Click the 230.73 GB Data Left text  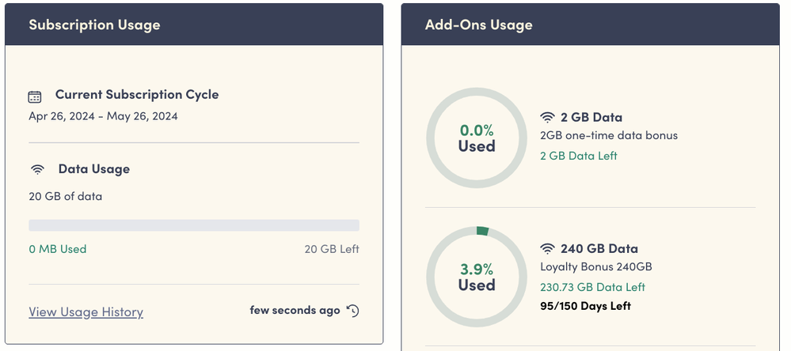[x=592, y=287]
